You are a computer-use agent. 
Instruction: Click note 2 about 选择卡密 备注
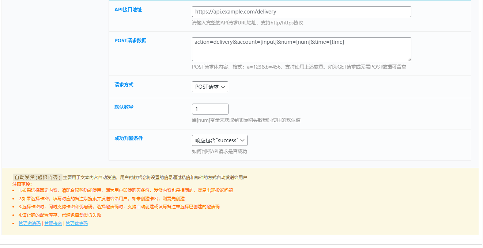[102, 199]
